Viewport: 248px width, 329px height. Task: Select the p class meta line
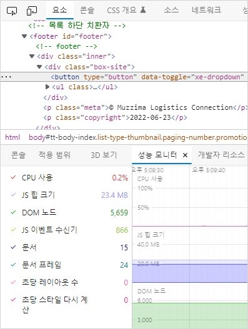(x=145, y=107)
